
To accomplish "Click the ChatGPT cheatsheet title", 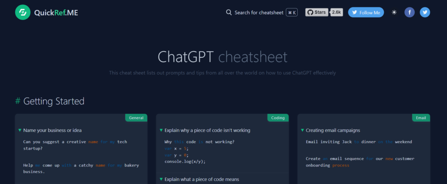I will [223, 57].
